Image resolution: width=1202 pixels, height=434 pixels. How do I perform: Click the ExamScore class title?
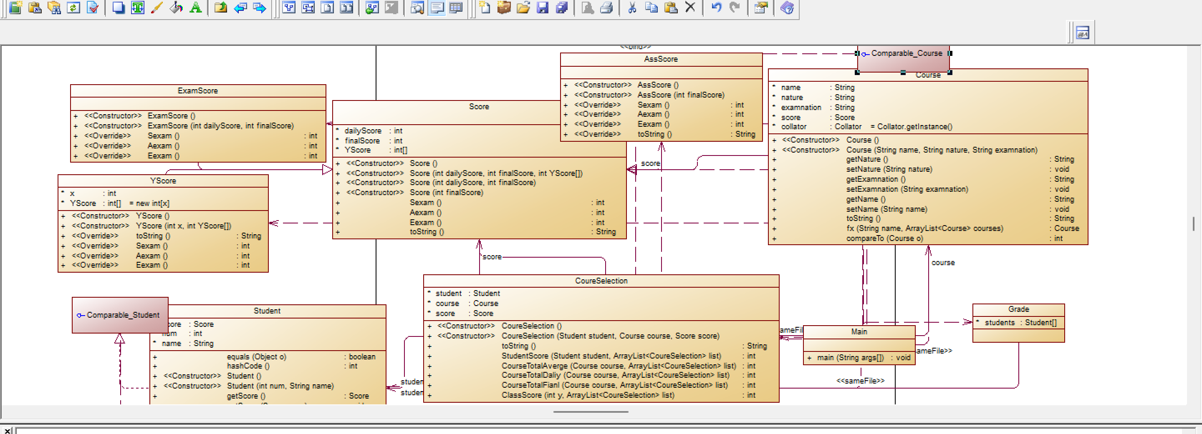197,90
